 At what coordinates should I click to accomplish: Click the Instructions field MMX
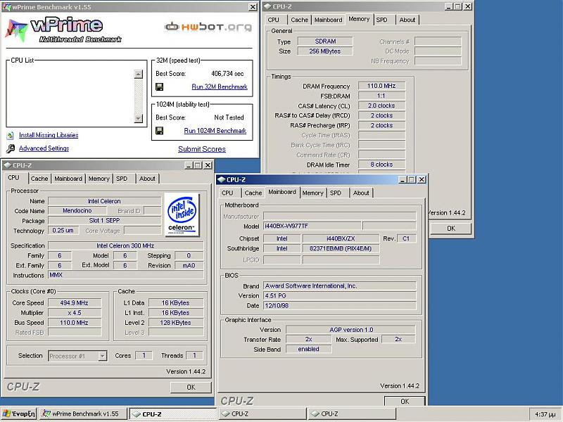pos(126,275)
